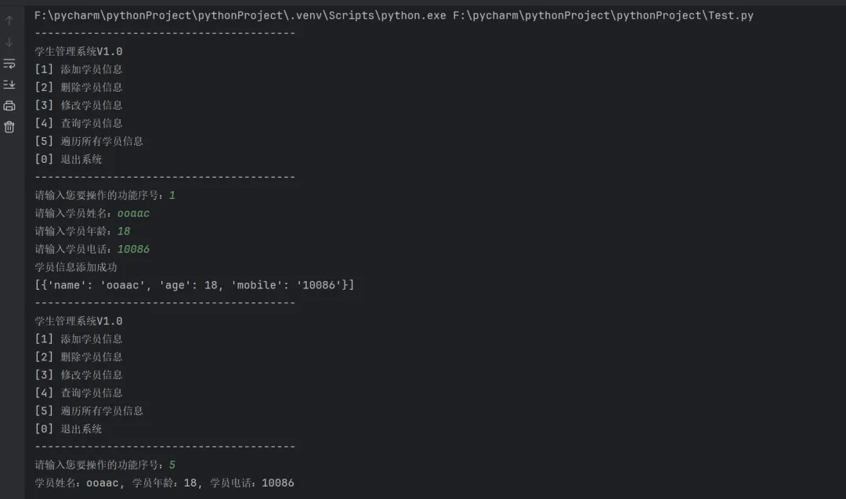Clear all console output with trash icon
Viewport: 846px width, 499px height.
pos(9,127)
